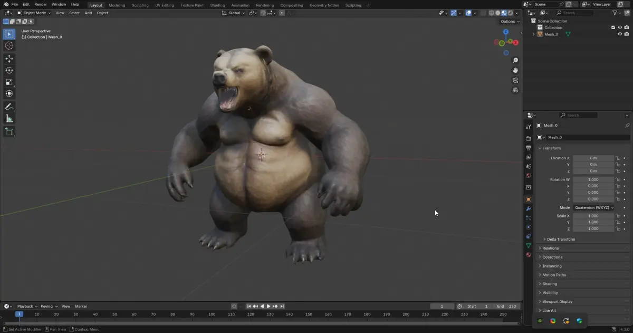This screenshot has height=333, width=633.
Task: Expand the Instancing panel
Action: [x=552, y=266]
